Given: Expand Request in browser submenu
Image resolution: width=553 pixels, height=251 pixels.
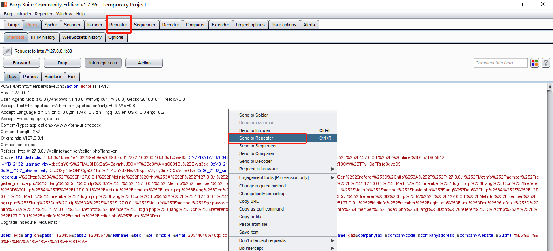Looking at the screenshot, I should 283,169.
